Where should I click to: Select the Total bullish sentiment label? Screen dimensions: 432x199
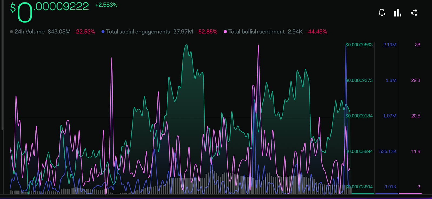[256, 32]
